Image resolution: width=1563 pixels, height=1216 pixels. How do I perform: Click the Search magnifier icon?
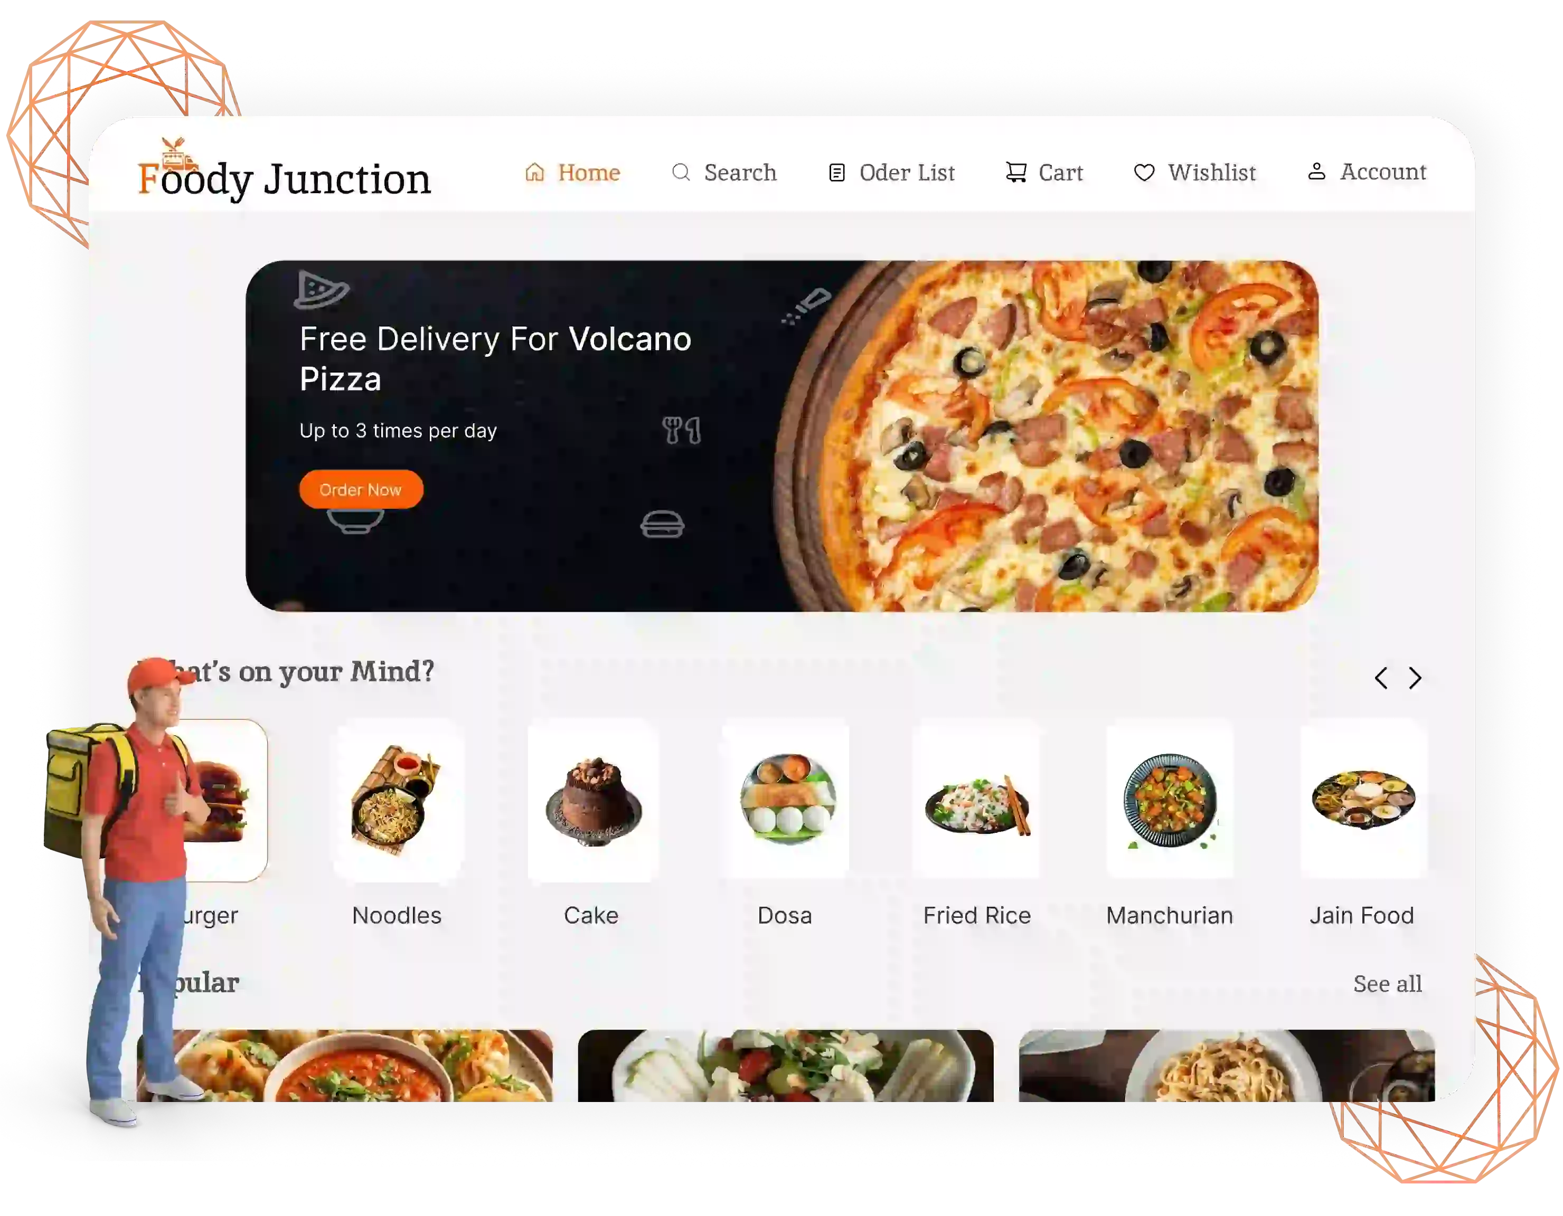click(681, 173)
